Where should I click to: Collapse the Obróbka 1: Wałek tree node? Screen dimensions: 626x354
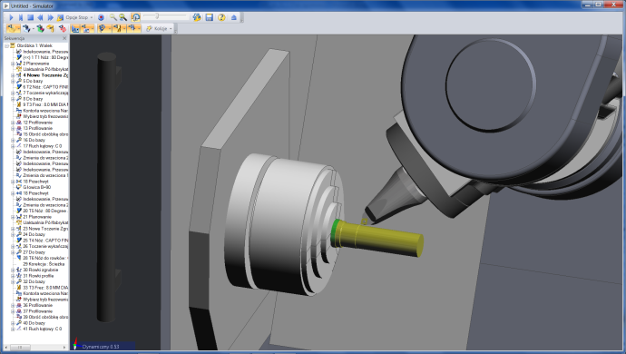coord(6,45)
